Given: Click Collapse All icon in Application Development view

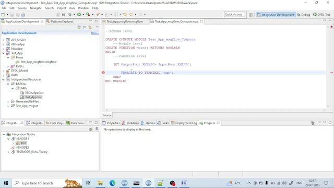Looking at the screenshot, I should 85,27.
